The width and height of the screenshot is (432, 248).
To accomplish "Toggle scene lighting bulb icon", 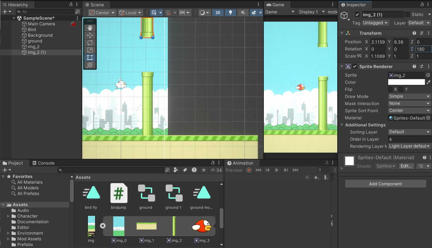I will [231, 13].
